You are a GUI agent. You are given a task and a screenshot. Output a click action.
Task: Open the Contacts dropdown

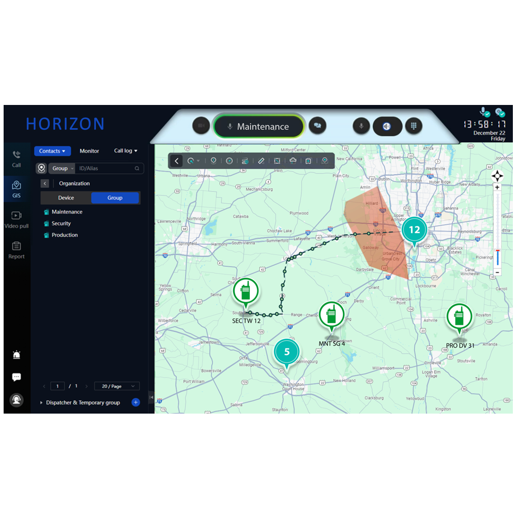pos(52,151)
